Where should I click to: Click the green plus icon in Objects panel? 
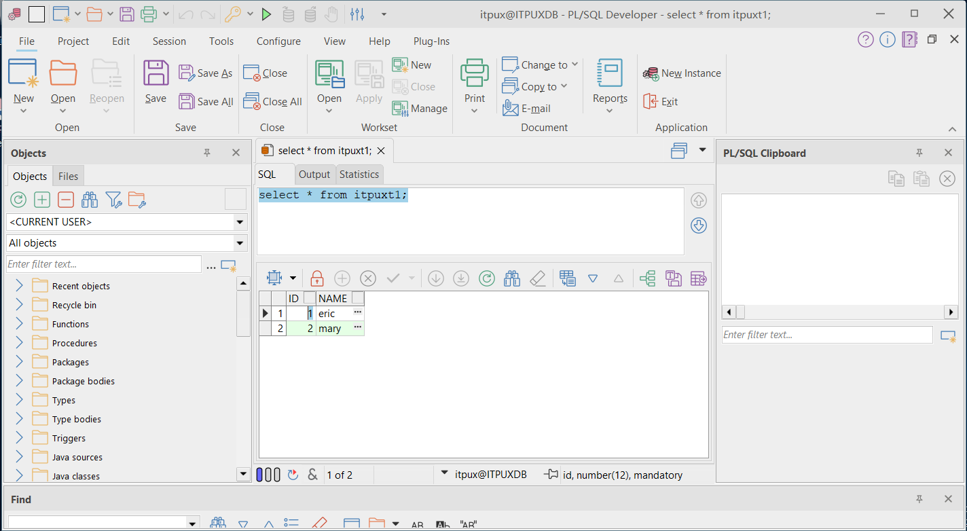coord(42,200)
